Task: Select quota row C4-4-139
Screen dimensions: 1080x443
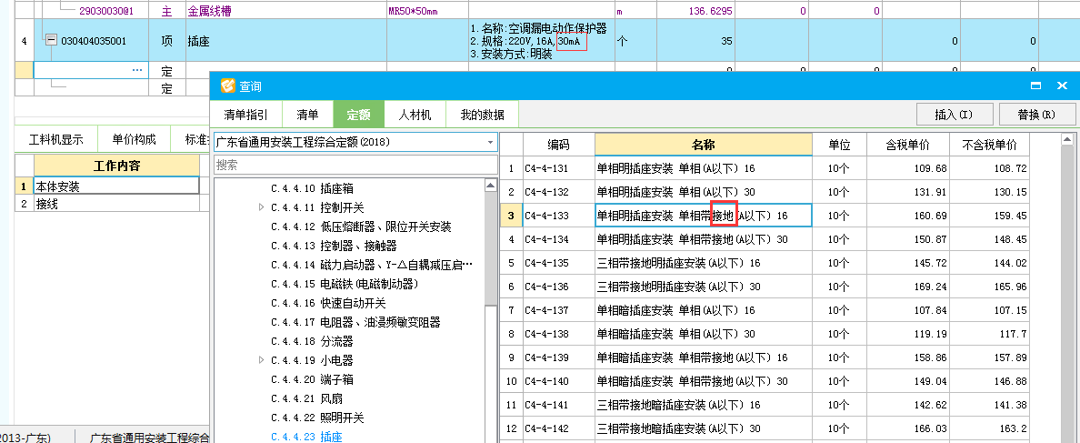Action: (x=765, y=357)
